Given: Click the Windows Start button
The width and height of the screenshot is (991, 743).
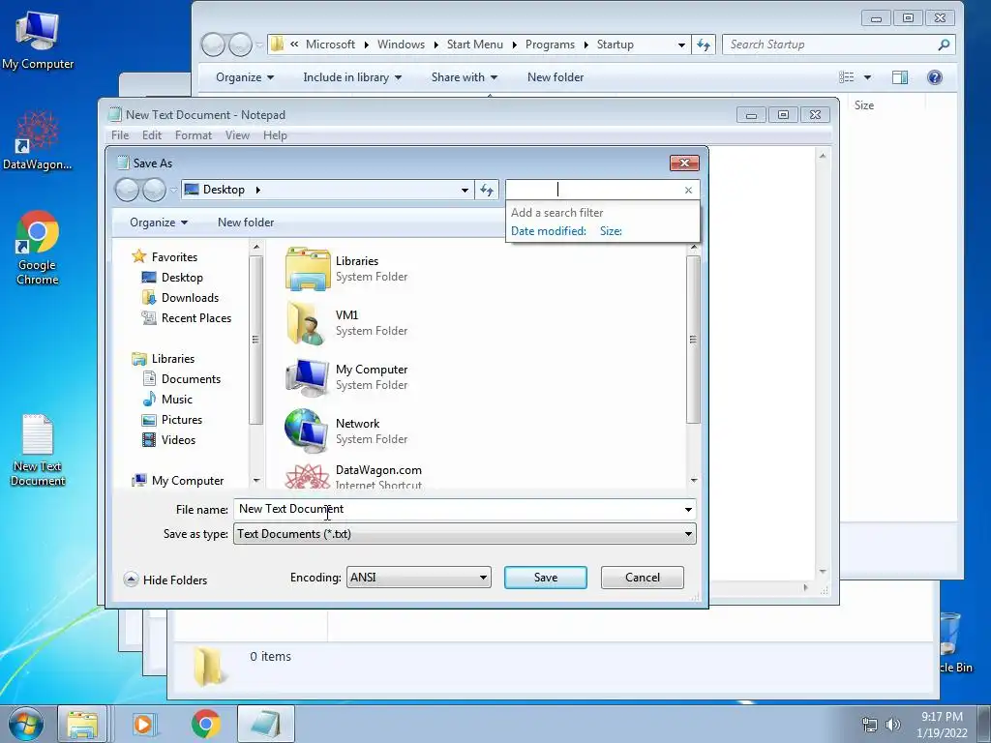Looking at the screenshot, I should [26, 724].
